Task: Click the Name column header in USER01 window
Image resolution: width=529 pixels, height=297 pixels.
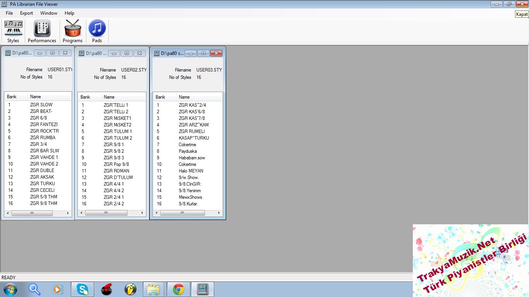Action: 36,97
